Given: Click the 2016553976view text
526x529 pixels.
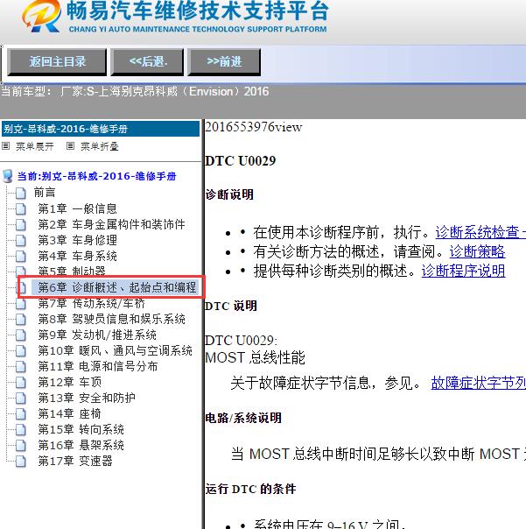Looking at the screenshot, I should 254,127.
